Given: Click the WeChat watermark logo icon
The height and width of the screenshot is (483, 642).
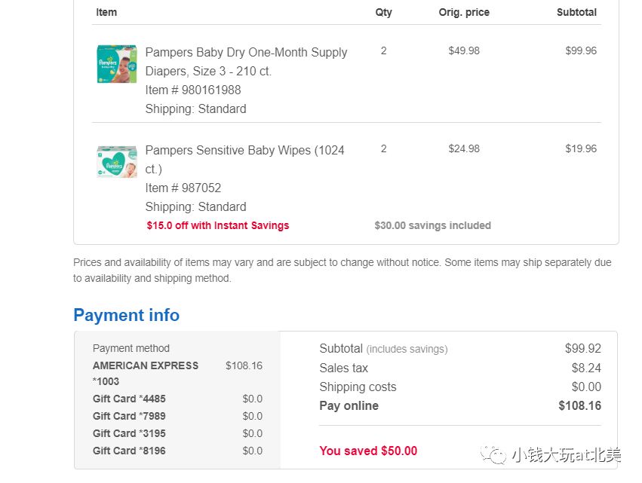Looking at the screenshot, I should coord(495,456).
